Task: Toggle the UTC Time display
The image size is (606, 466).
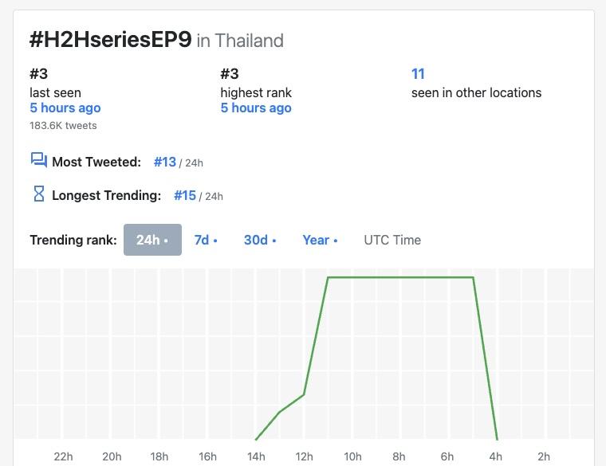Action: coord(392,240)
